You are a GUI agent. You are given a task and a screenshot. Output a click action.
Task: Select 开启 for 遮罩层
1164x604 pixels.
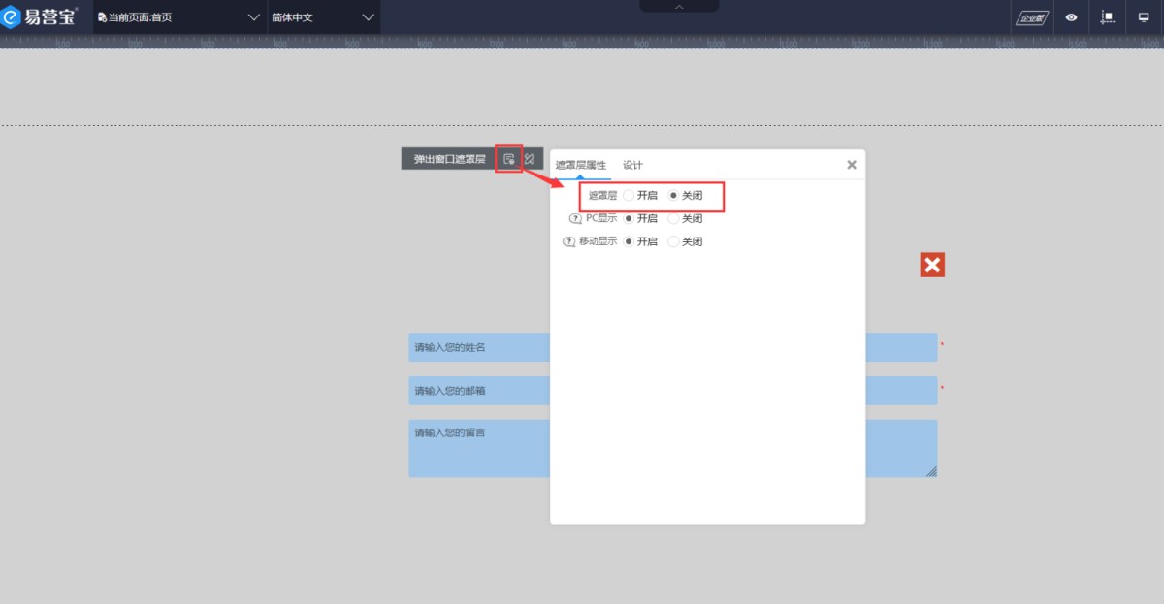tap(629, 196)
